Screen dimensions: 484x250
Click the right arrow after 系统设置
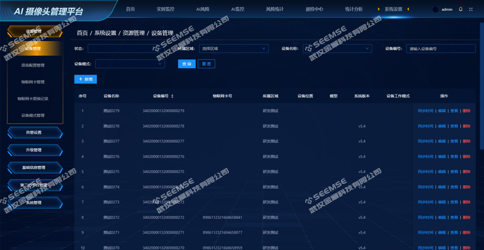coord(408,9)
